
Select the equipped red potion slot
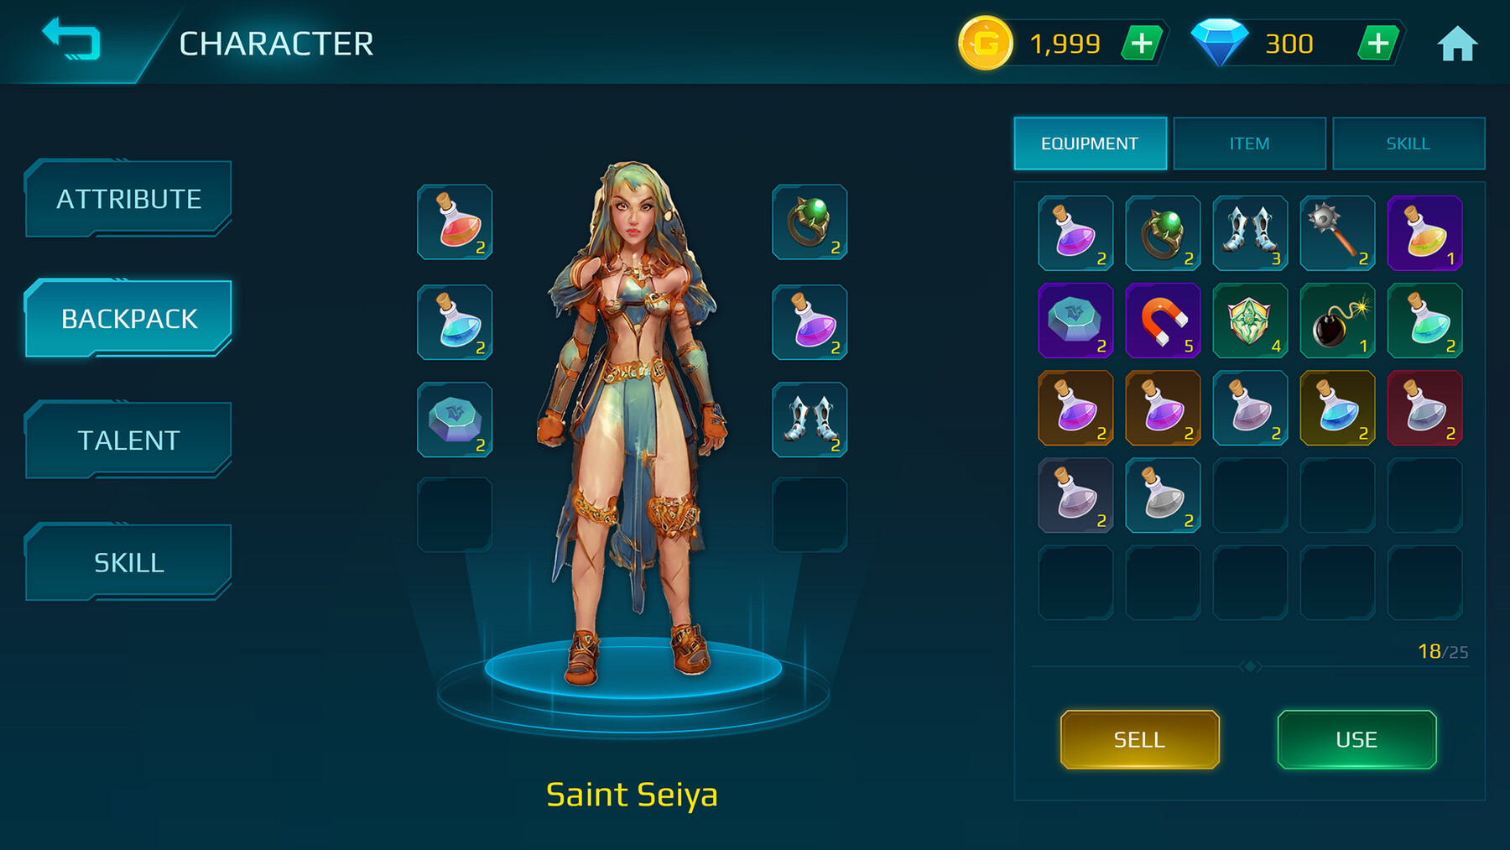click(455, 222)
